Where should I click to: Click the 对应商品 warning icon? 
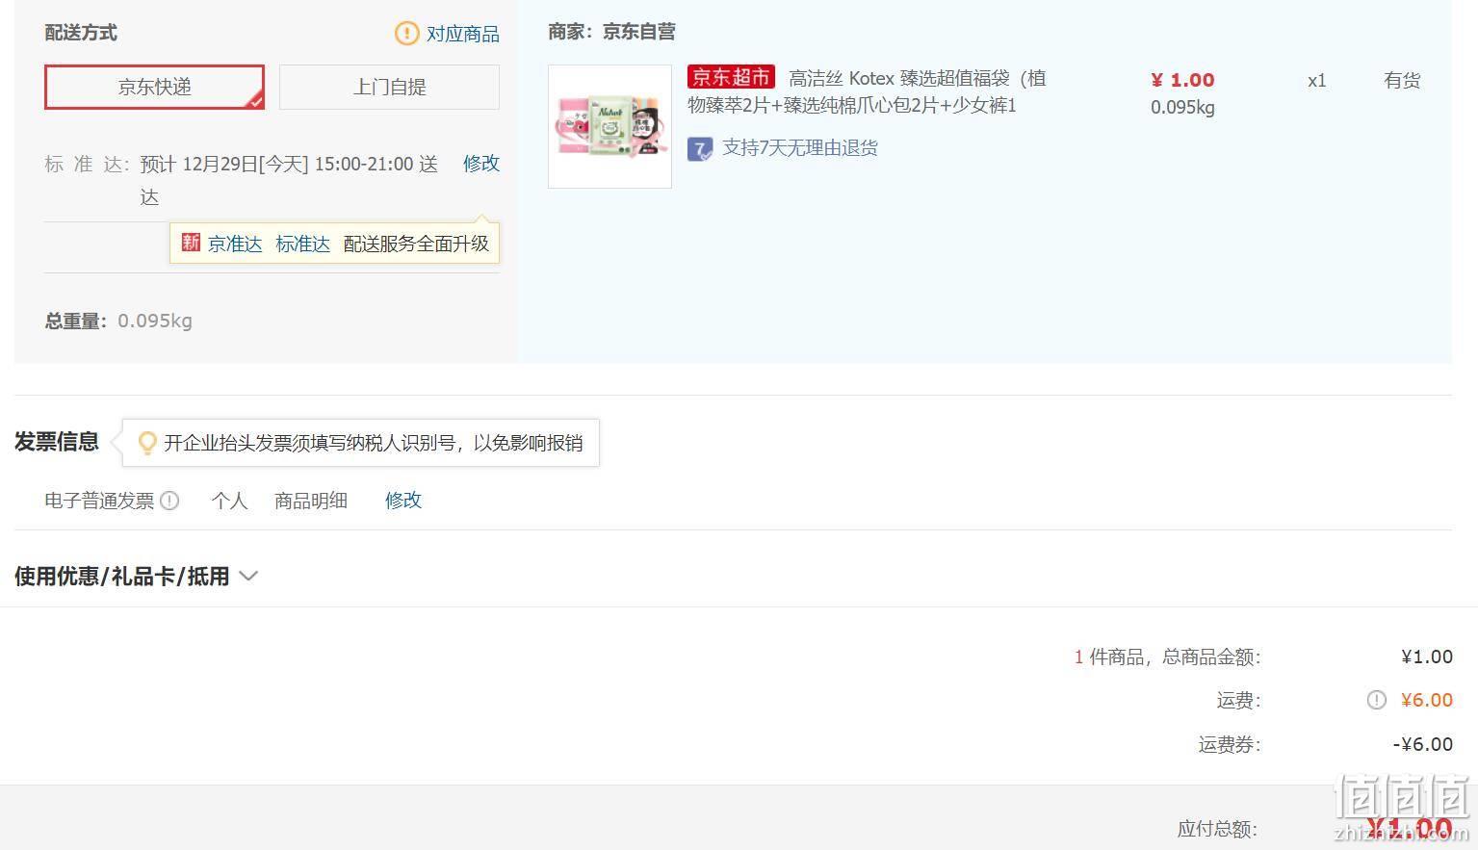[407, 34]
